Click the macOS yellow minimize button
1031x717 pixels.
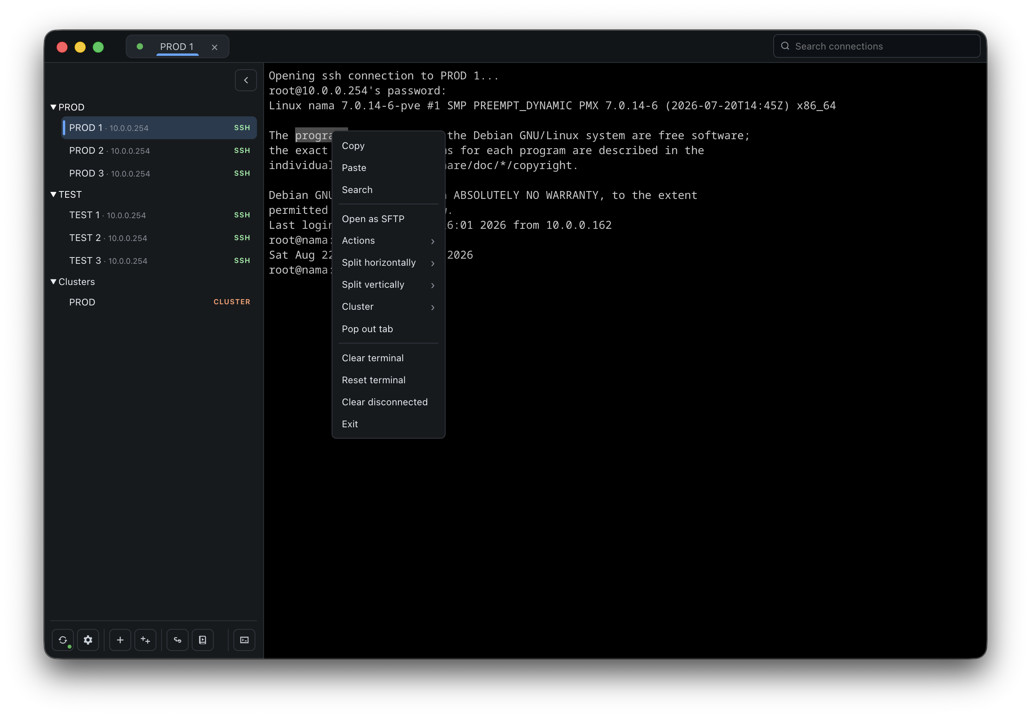81,47
